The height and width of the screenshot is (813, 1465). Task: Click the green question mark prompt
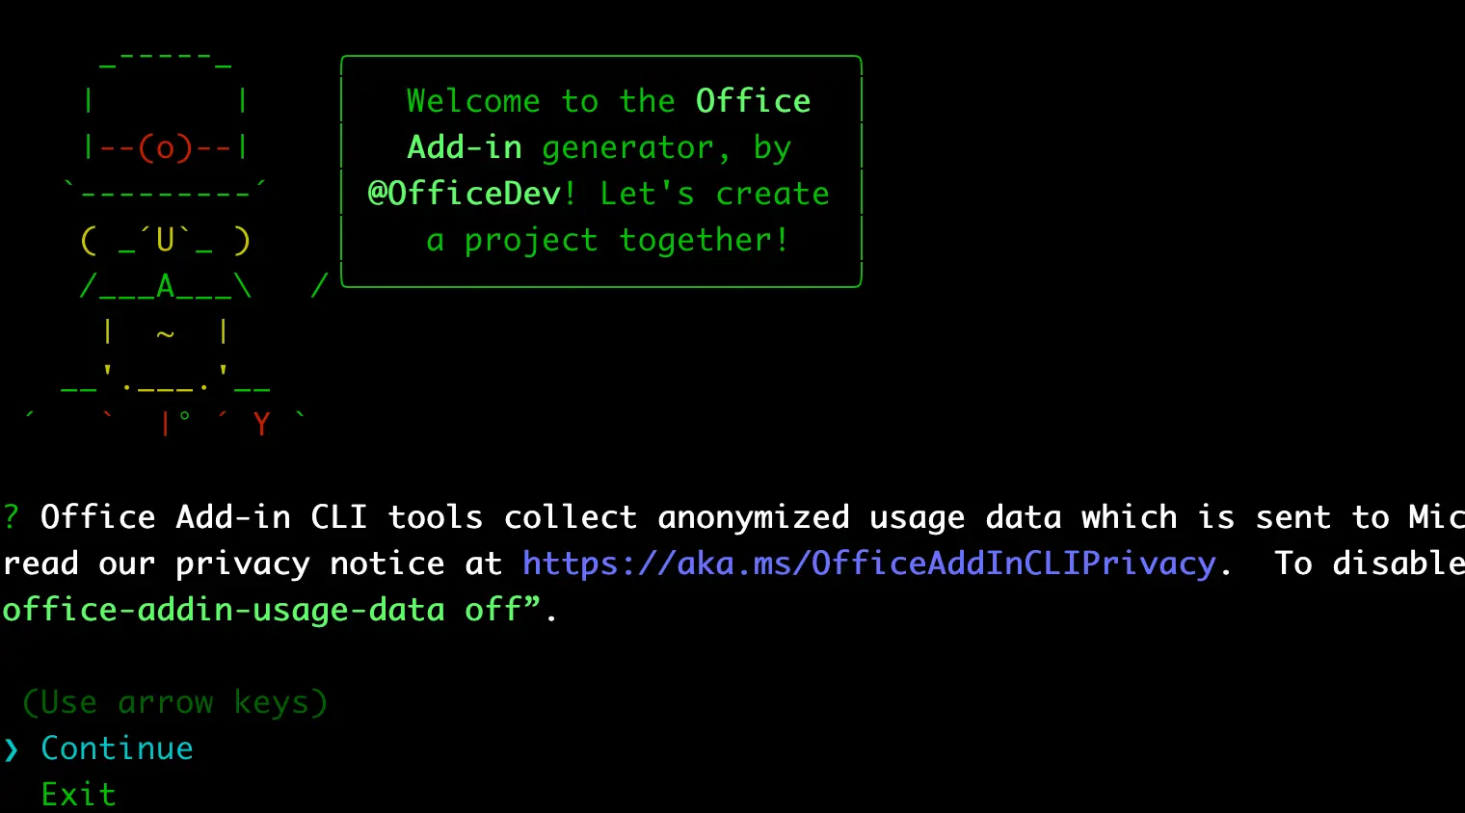pyautogui.click(x=11, y=517)
